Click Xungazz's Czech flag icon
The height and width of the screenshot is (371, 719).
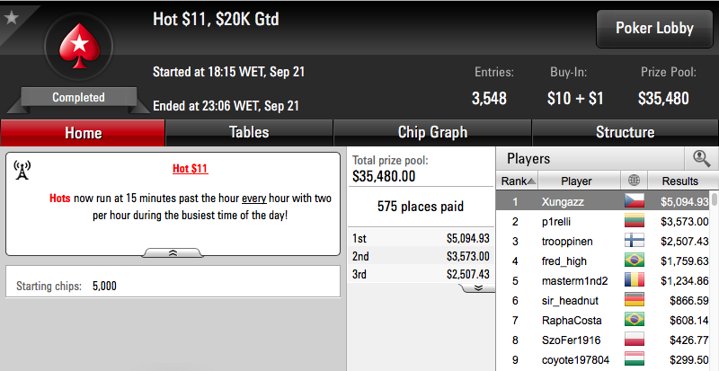635,201
